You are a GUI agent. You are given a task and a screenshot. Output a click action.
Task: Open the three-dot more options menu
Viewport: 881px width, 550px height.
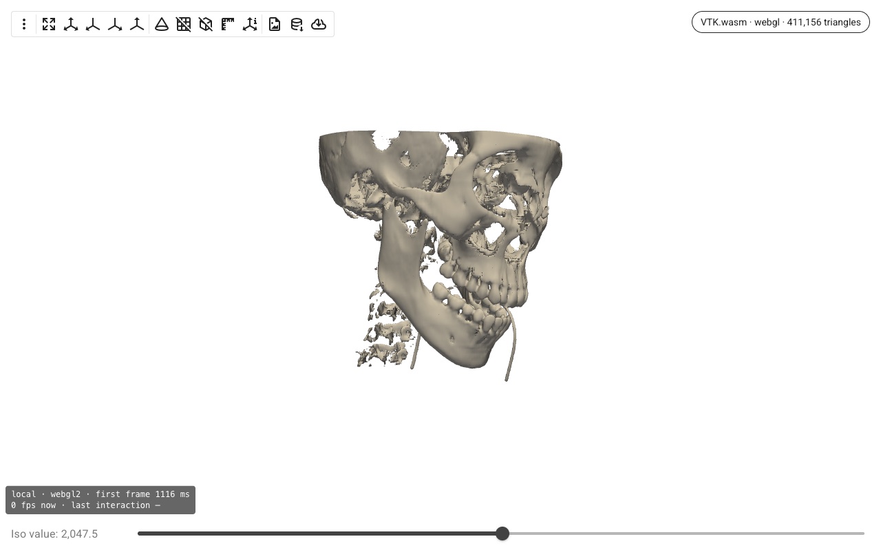click(x=24, y=24)
